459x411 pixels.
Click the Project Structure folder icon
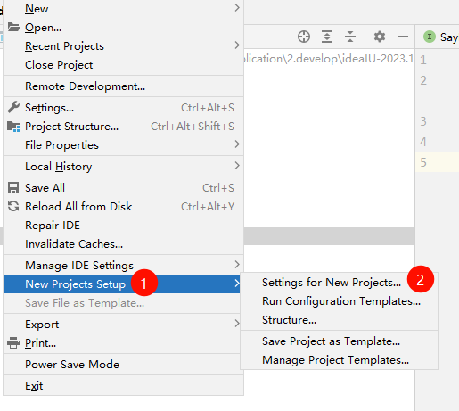point(13,127)
